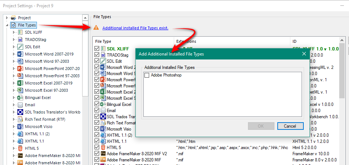The width and height of the screenshot is (349, 165).
Task: Select Microsoft Excel 97-2003 tree item
Action: pyautogui.click(x=46, y=90)
